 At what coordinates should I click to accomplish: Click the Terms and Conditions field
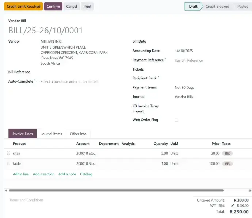click(x=26, y=200)
